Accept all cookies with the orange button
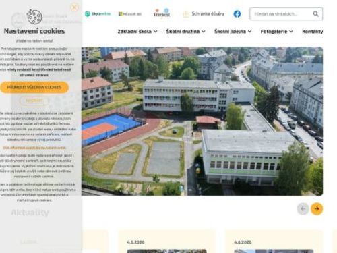This screenshot has width=337, height=253. tap(34, 87)
